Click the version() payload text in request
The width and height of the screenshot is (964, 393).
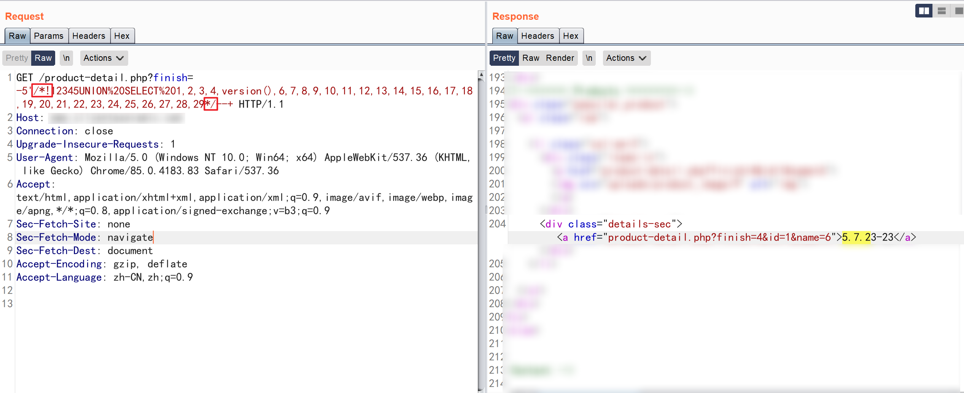[x=247, y=91]
